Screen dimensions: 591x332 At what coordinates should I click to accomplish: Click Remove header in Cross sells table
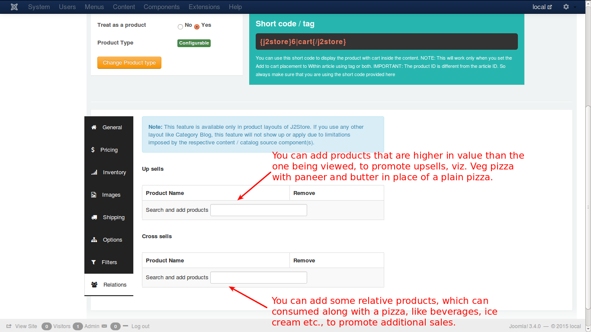tap(304, 261)
